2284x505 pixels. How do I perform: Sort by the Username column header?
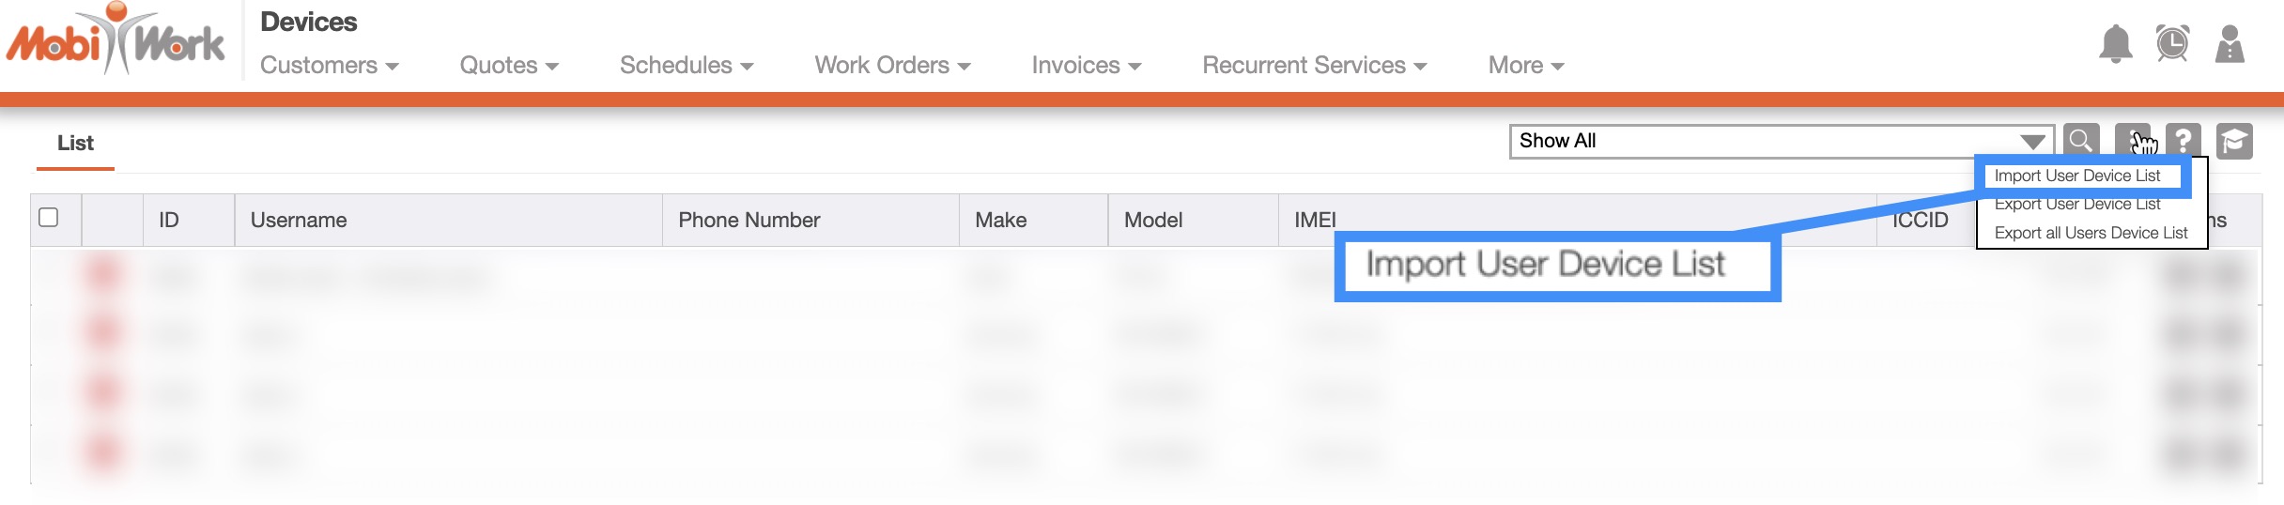click(x=299, y=220)
